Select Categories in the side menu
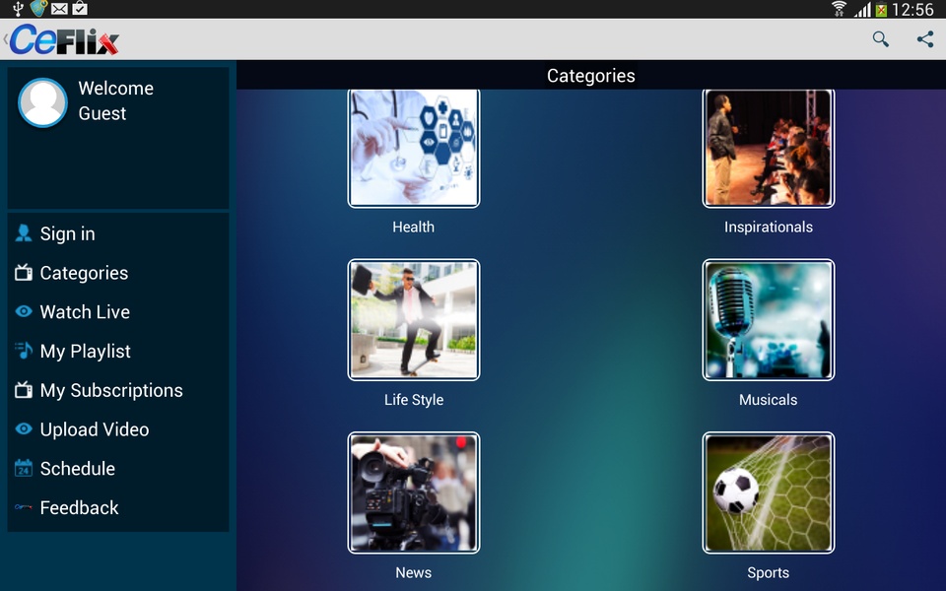The height and width of the screenshot is (591, 946). tap(117, 273)
